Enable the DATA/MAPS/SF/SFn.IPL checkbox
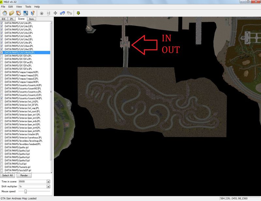 [x=2, y=56]
